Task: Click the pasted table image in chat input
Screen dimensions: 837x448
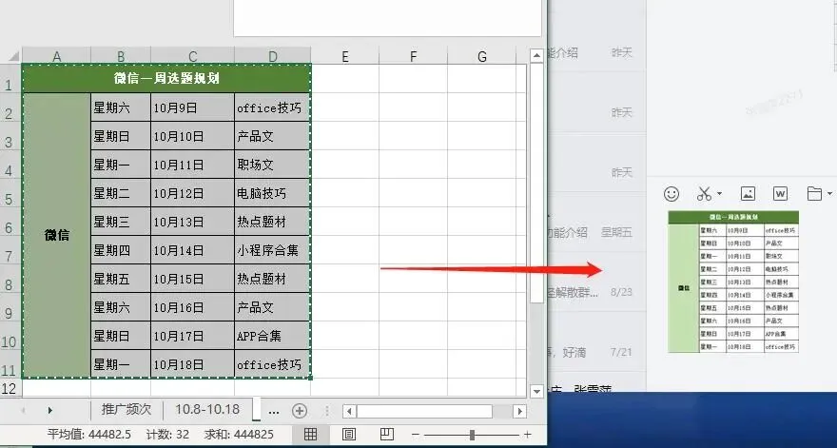Action: [733, 282]
